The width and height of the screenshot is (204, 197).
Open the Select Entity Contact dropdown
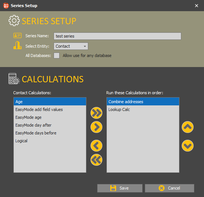[71, 46]
